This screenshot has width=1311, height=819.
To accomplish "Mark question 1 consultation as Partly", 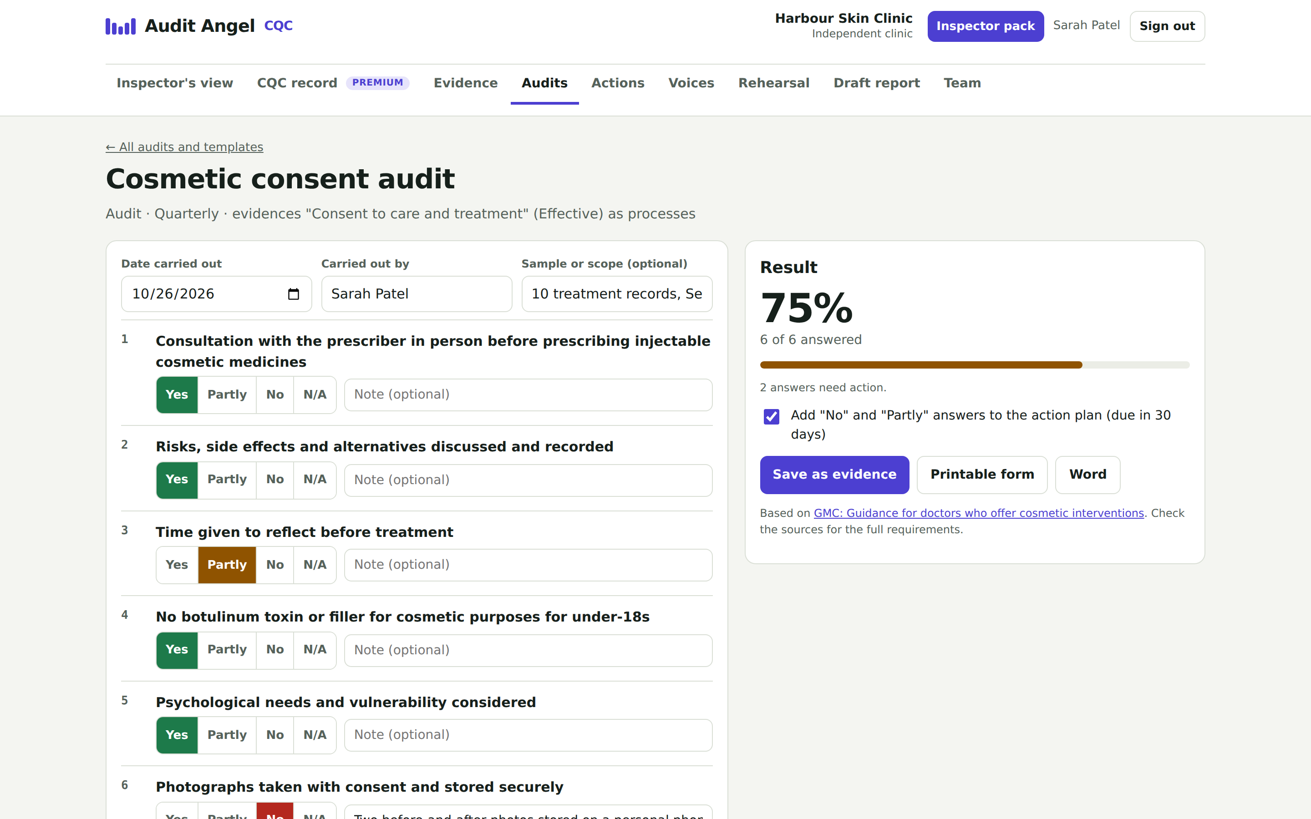I will click(x=227, y=395).
